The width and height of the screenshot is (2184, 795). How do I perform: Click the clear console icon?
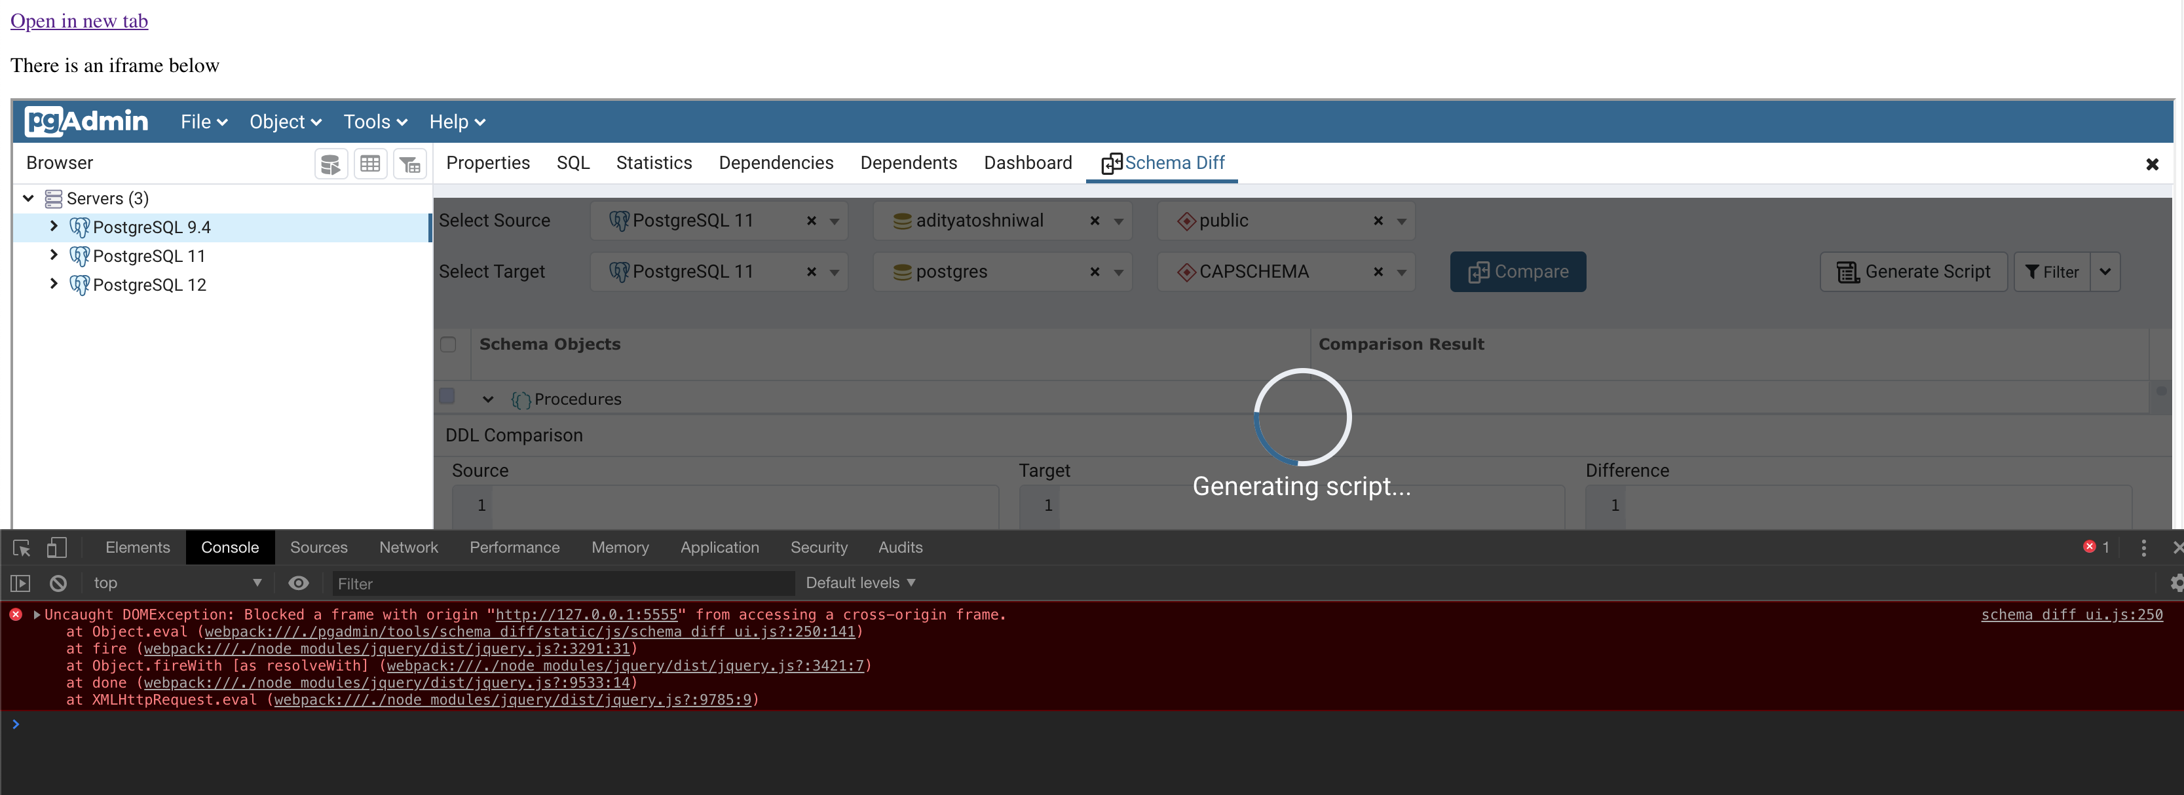[x=57, y=582]
